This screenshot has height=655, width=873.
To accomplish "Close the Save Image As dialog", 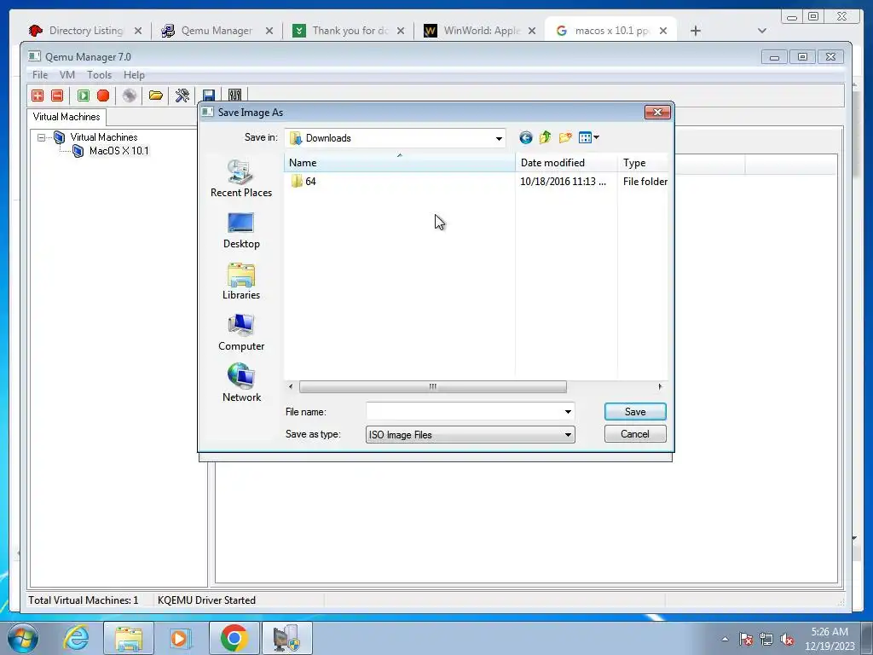I will 657,112.
